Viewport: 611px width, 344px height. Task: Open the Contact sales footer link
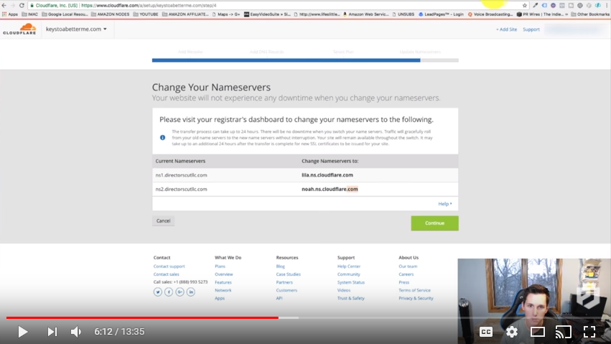coord(167,274)
